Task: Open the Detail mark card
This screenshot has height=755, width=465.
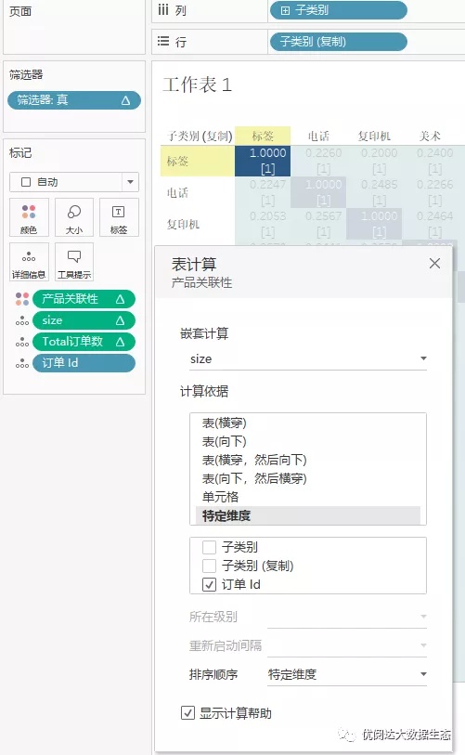Action: click(x=29, y=262)
